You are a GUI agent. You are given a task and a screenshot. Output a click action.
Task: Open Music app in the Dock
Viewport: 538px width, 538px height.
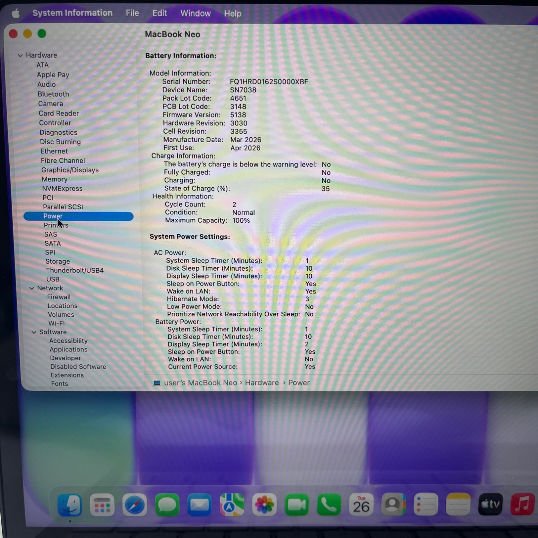click(x=522, y=504)
